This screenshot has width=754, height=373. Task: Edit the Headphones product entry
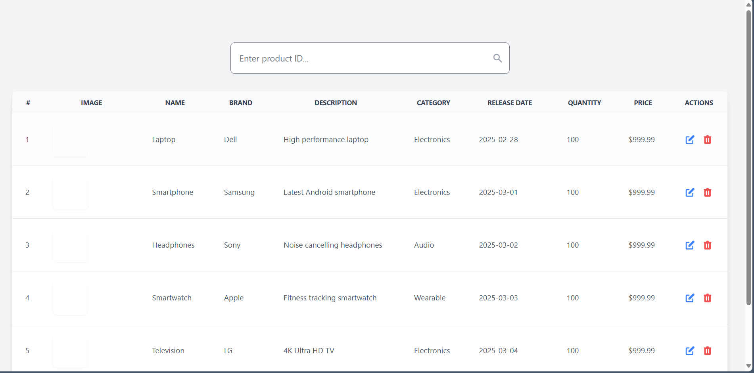tap(689, 245)
